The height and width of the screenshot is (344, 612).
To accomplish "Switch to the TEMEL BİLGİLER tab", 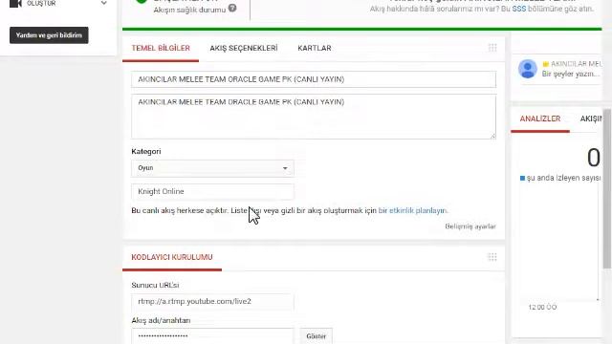I will [161, 49].
